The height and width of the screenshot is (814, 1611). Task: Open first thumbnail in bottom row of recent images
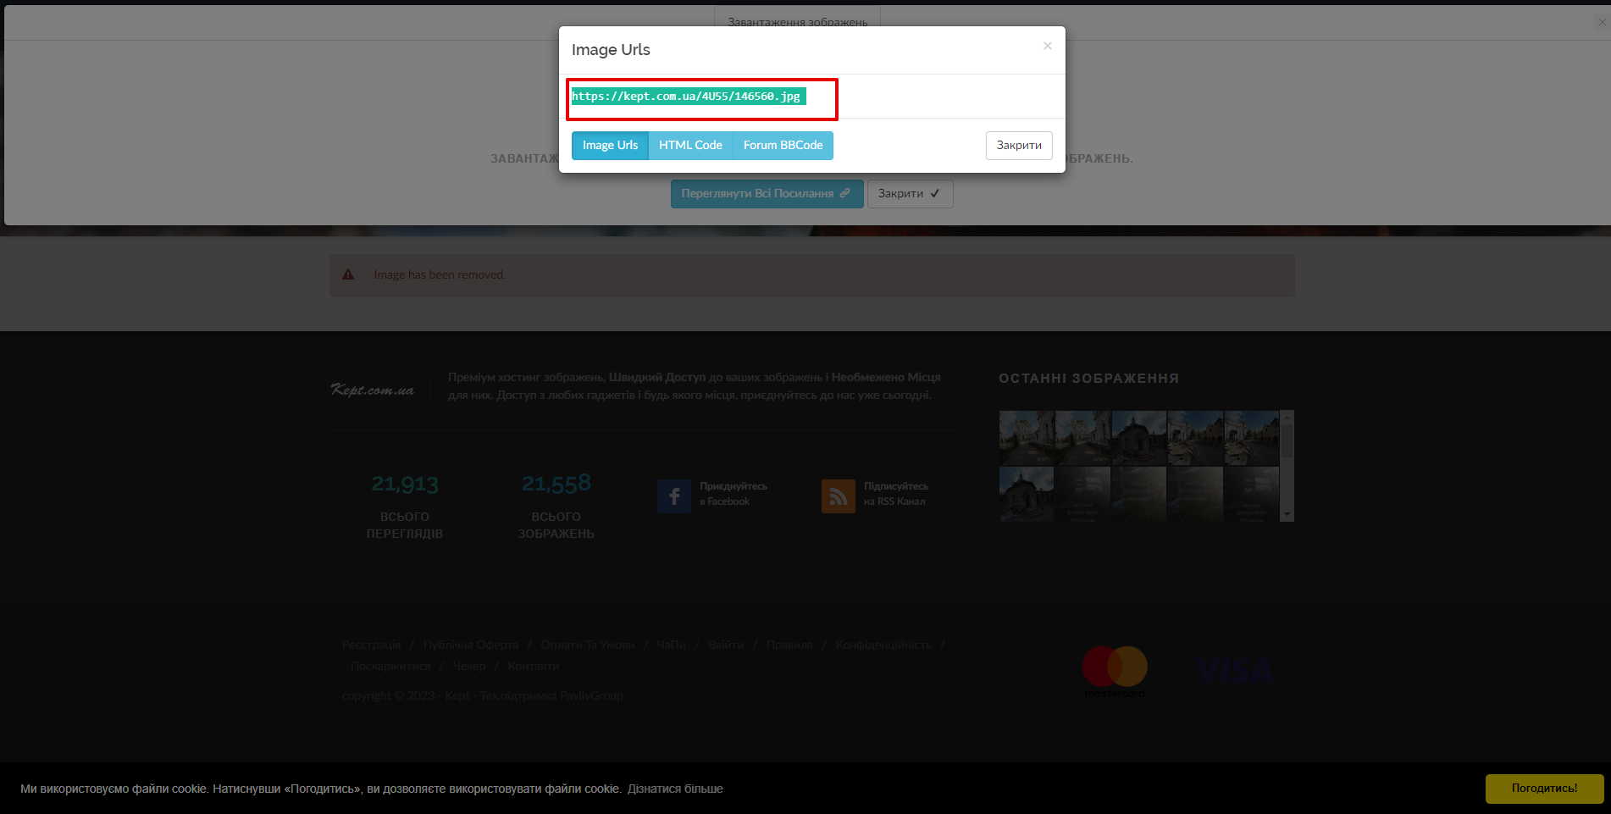point(1027,494)
